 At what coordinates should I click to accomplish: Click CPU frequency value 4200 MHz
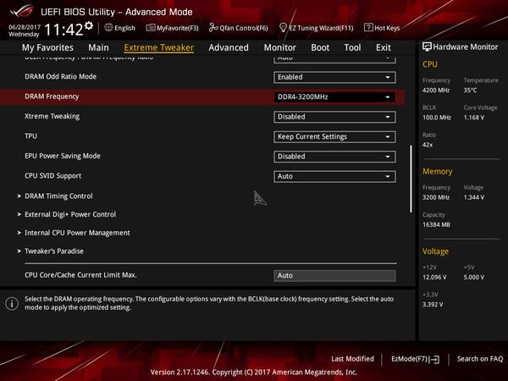[x=436, y=91]
